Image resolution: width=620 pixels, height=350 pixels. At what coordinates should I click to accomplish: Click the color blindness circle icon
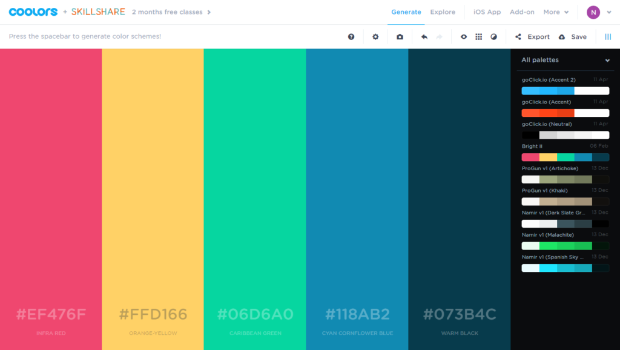494,37
